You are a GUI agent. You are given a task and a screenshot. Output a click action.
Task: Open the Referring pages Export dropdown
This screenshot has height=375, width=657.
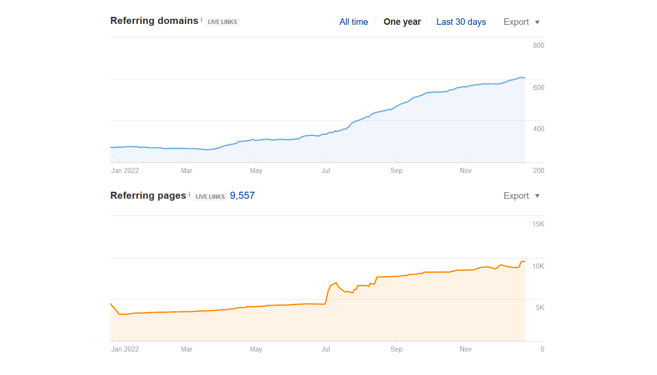click(521, 196)
